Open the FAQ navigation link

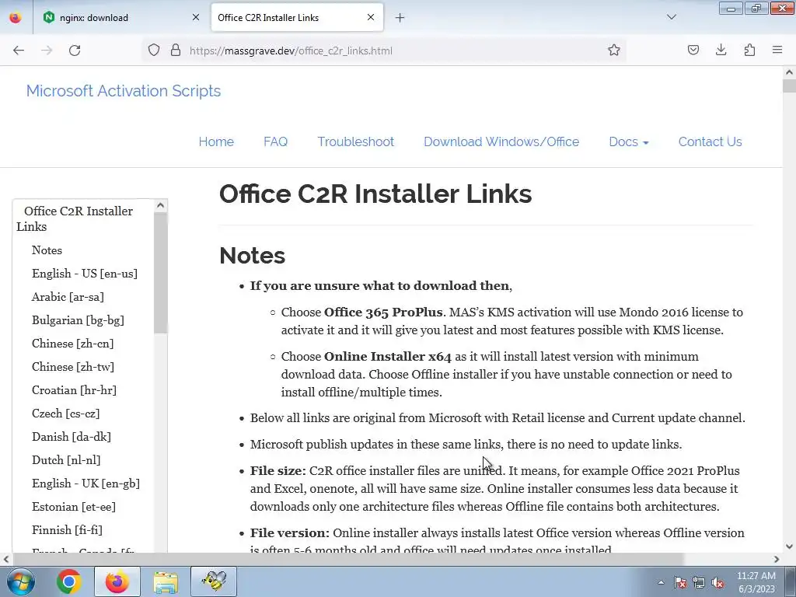click(276, 141)
